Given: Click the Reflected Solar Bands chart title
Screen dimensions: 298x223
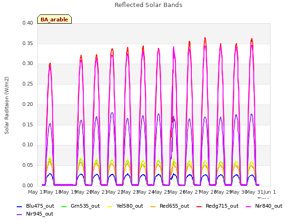Looking at the screenshot, I should [x=149, y=5].
